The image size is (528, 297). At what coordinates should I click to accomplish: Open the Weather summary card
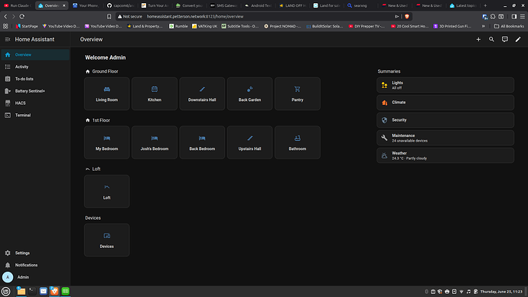pos(445,155)
